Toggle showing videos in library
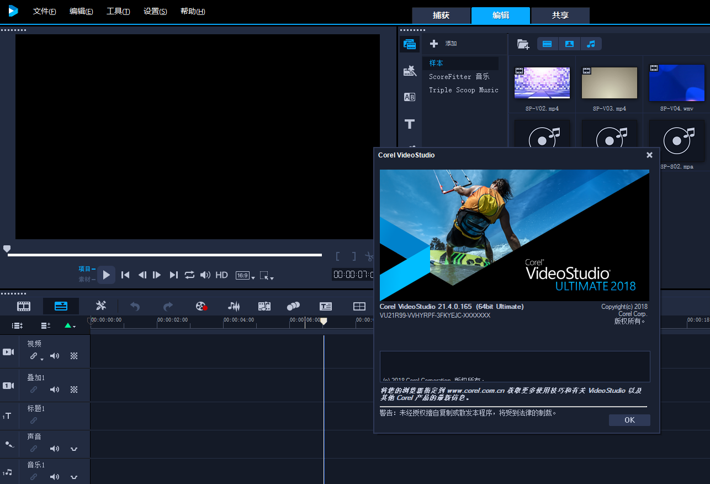The height and width of the screenshot is (484, 710). [547, 44]
